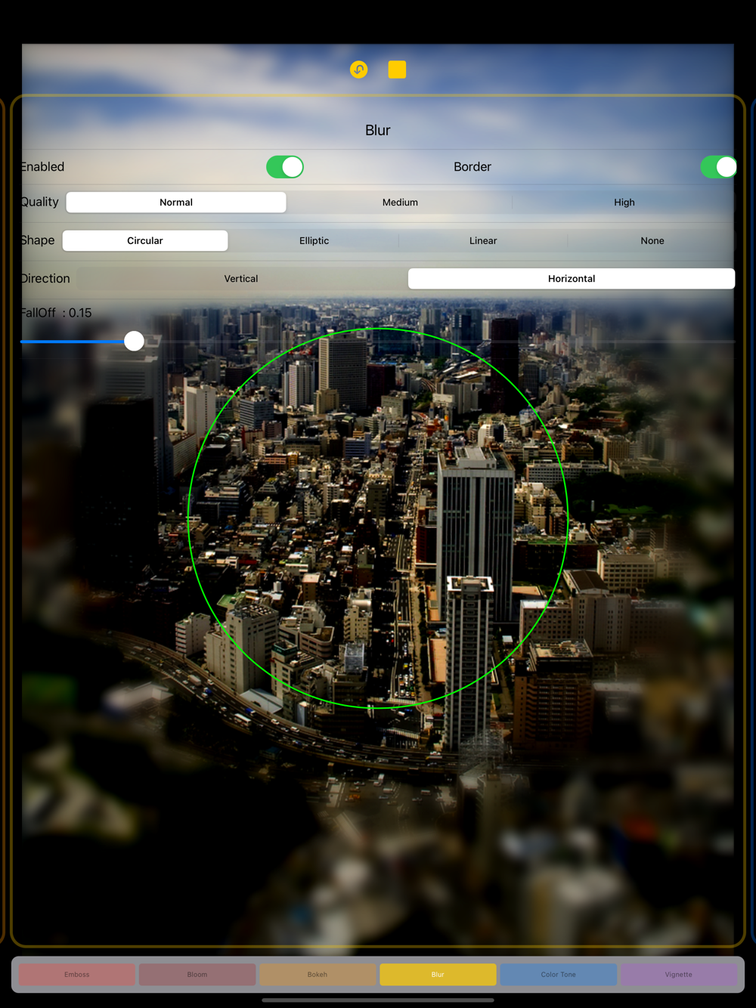
Task: Set direction to Vertical
Action: (241, 279)
